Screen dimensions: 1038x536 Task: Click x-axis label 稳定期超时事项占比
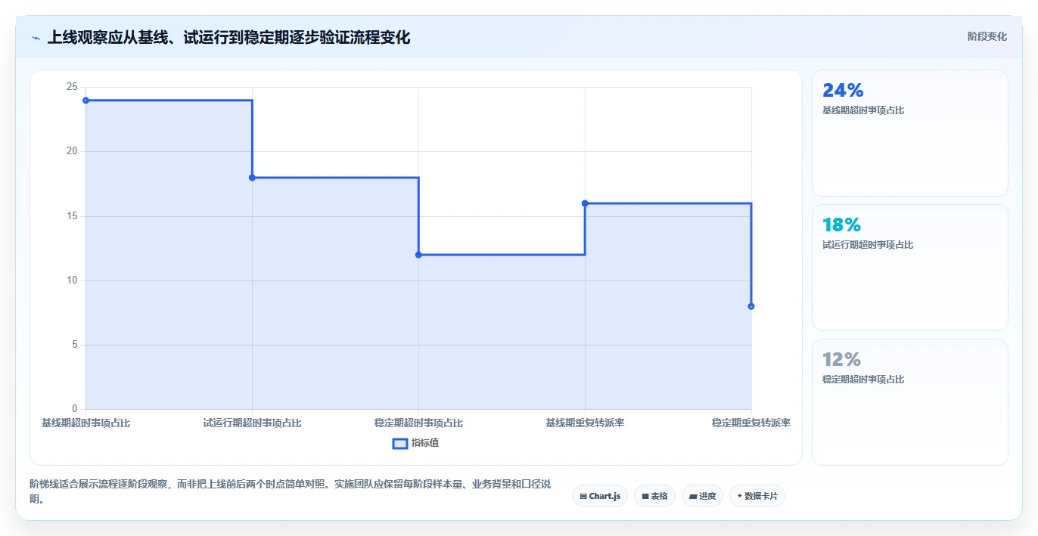(x=418, y=423)
